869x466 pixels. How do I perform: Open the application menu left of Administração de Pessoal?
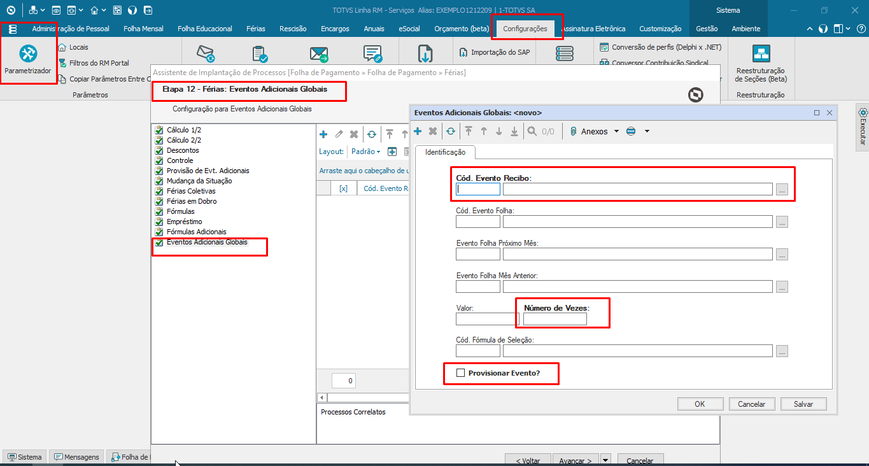click(13, 29)
